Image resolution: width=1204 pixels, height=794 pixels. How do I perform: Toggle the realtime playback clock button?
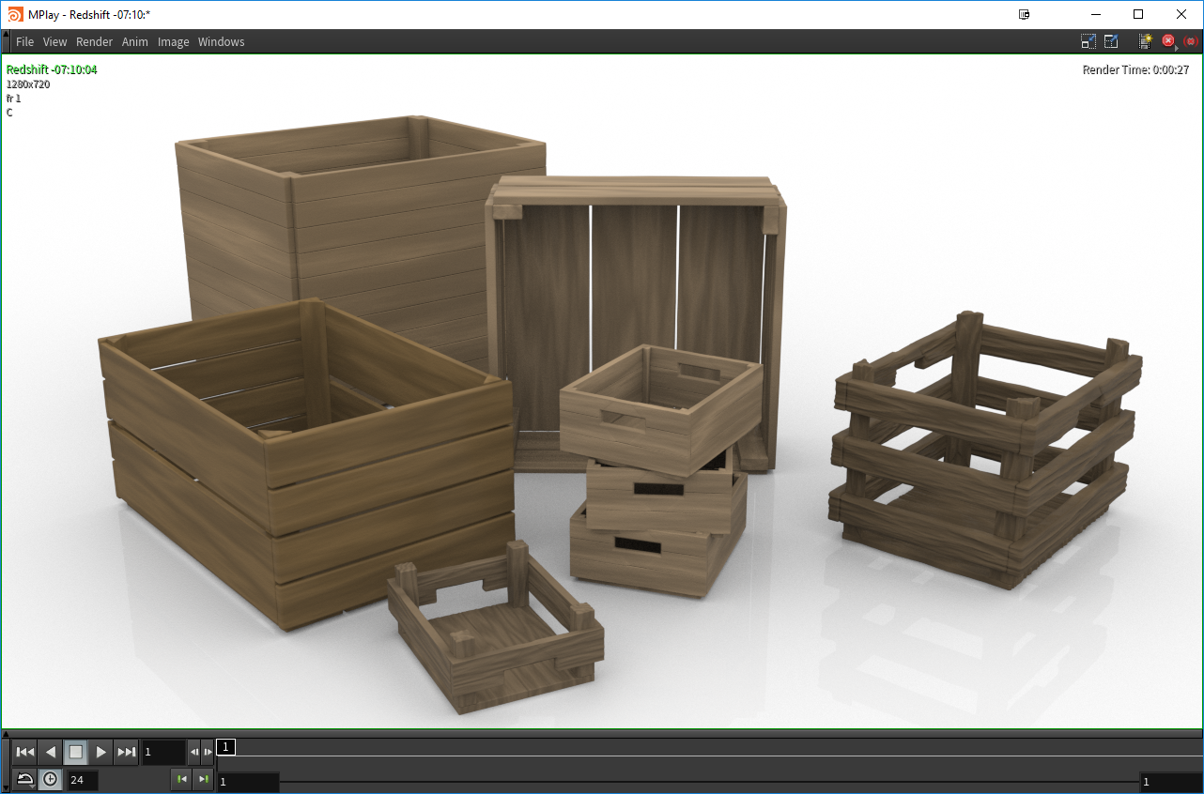(51, 780)
